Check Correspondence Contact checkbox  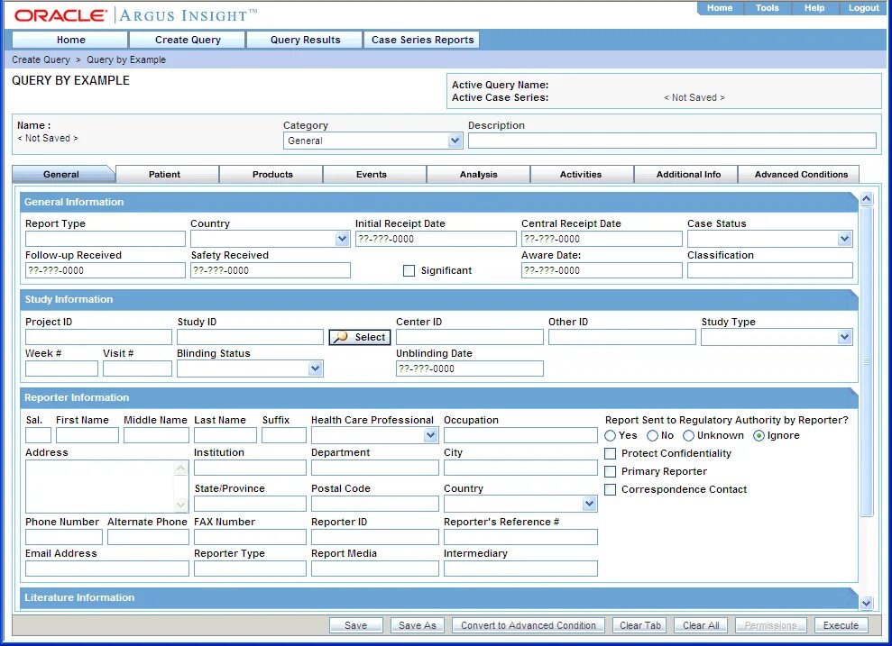(x=610, y=490)
